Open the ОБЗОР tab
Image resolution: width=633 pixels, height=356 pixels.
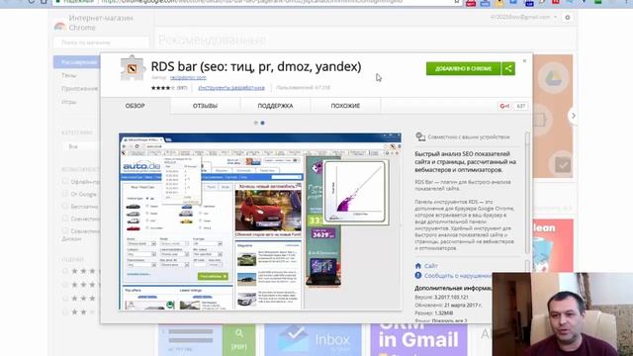(135, 106)
